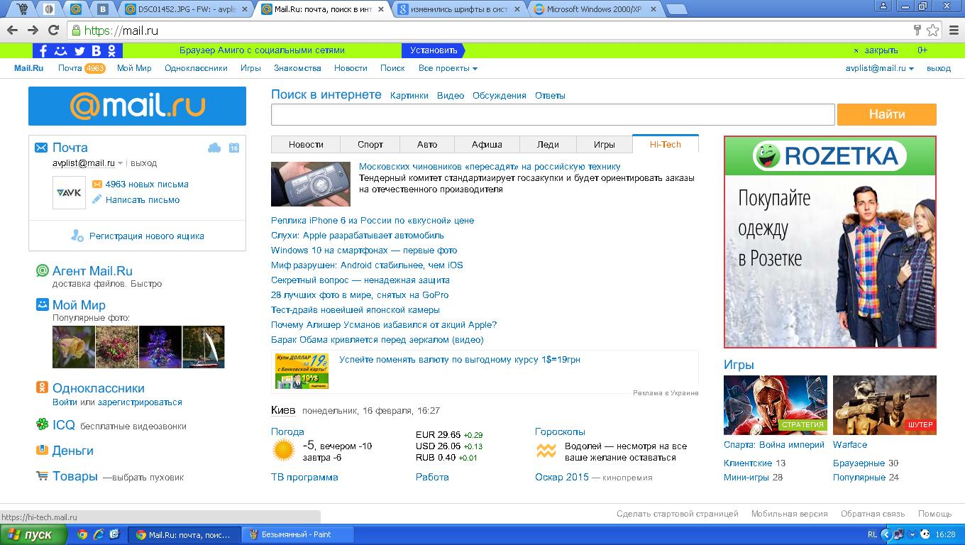Screen dimensions: 965x545
Task: Click the pencil icon next to Написать письмо
Action: pos(97,199)
